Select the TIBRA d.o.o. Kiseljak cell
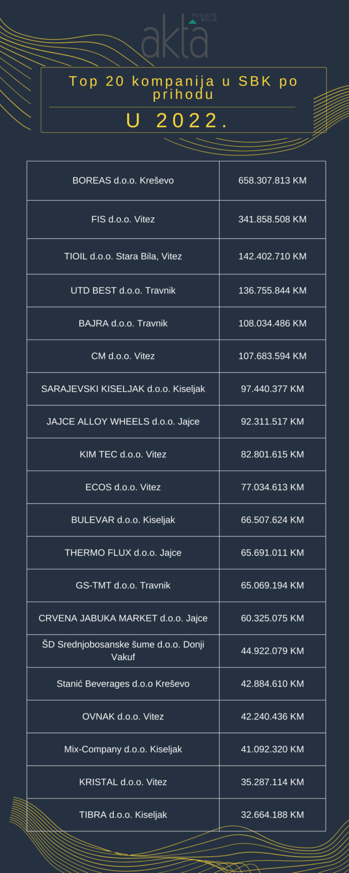Screen dimensions: 349x873 point(123,814)
